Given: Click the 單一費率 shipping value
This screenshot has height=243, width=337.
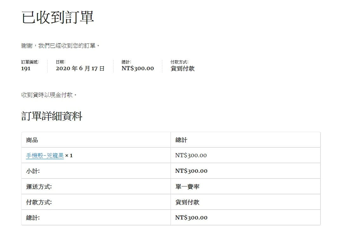Looking at the screenshot, I should coord(187,186).
